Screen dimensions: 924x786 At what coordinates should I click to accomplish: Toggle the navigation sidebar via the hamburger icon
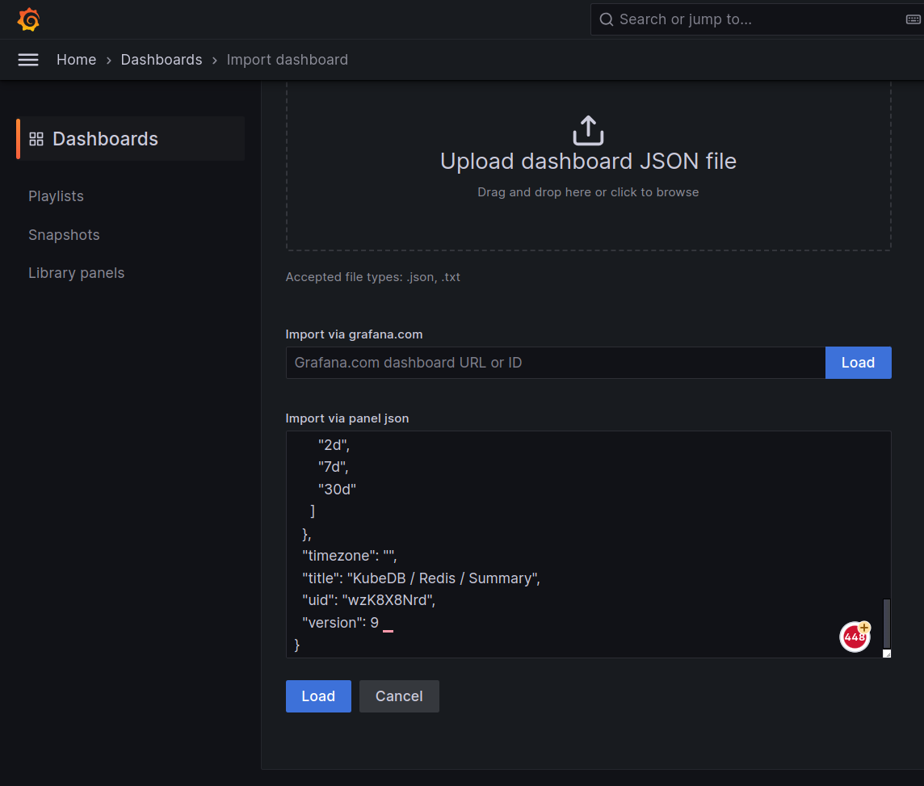28,59
